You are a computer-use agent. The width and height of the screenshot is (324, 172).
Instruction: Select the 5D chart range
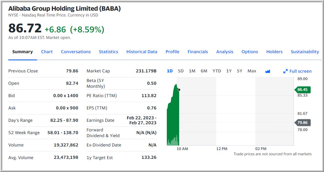click(181, 71)
